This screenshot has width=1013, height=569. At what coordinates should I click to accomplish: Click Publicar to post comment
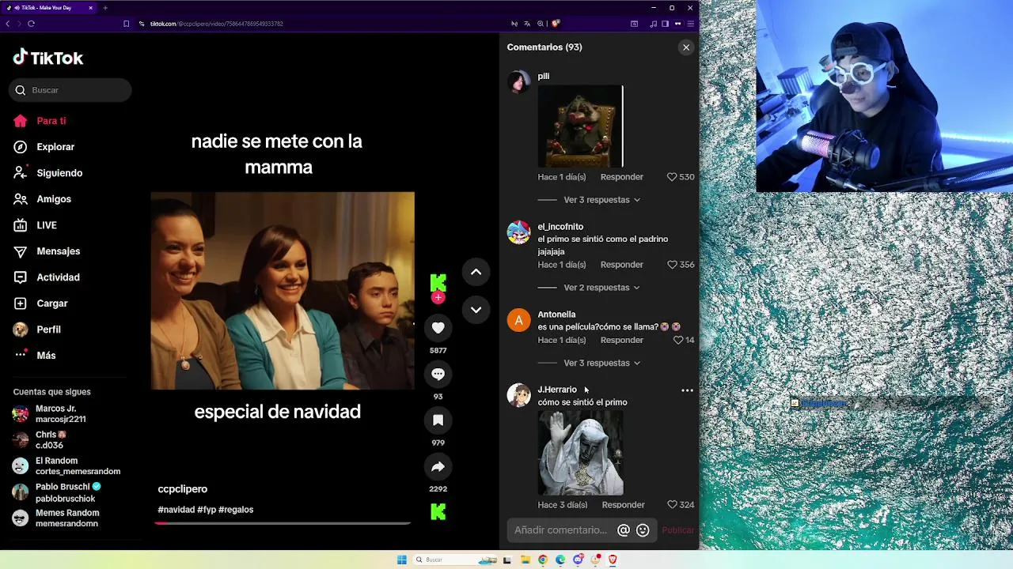click(x=677, y=530)
